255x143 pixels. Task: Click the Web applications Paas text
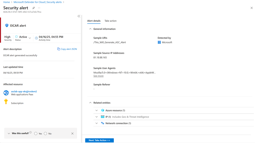tap(22, 94)
